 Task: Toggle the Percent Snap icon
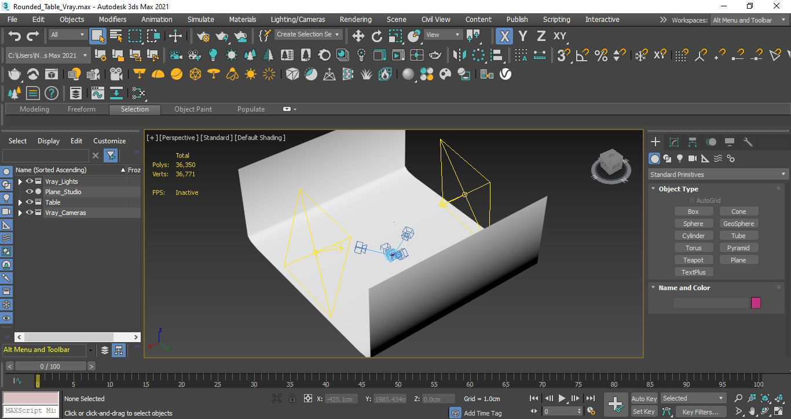[601, 55]
